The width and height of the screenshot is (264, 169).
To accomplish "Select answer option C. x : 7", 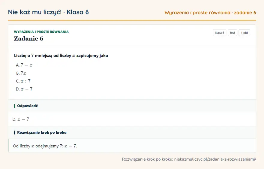I will [x=23, y=81].
